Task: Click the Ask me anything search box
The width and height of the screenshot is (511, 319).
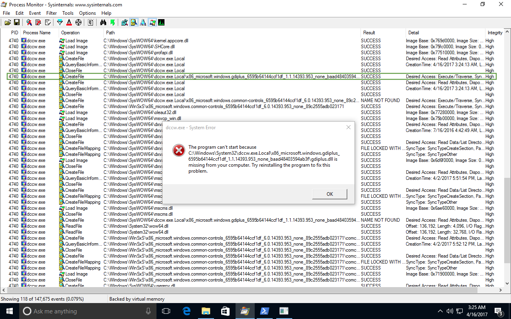Action: tap(88, 311)
